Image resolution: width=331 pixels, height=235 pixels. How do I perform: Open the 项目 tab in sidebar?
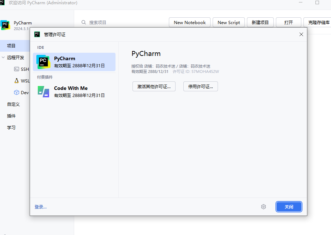tap(15, 46)
